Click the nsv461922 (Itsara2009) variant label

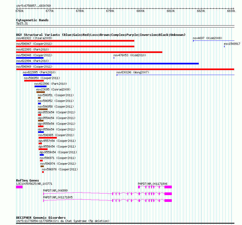(34, 38)
